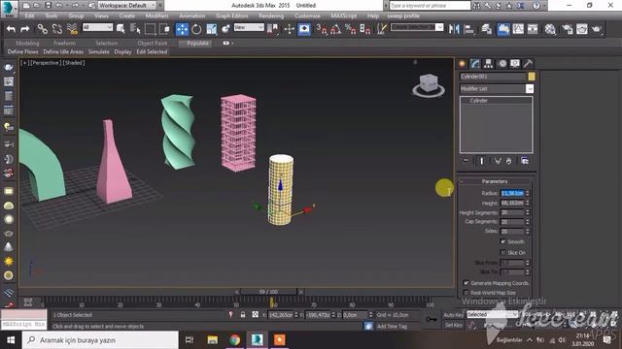Open the Edit menu
The width and height of the screenshot is (622, 349).
click(30, 16)
